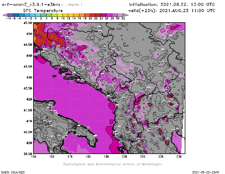Click the "valid(+23h): 2021.AUG.23 11:00 UTC" text
This screenshot has height=174, width=225.
coord(172,11)
